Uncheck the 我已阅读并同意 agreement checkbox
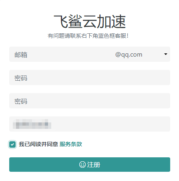 pyautogui.click(x=12, y=144)
